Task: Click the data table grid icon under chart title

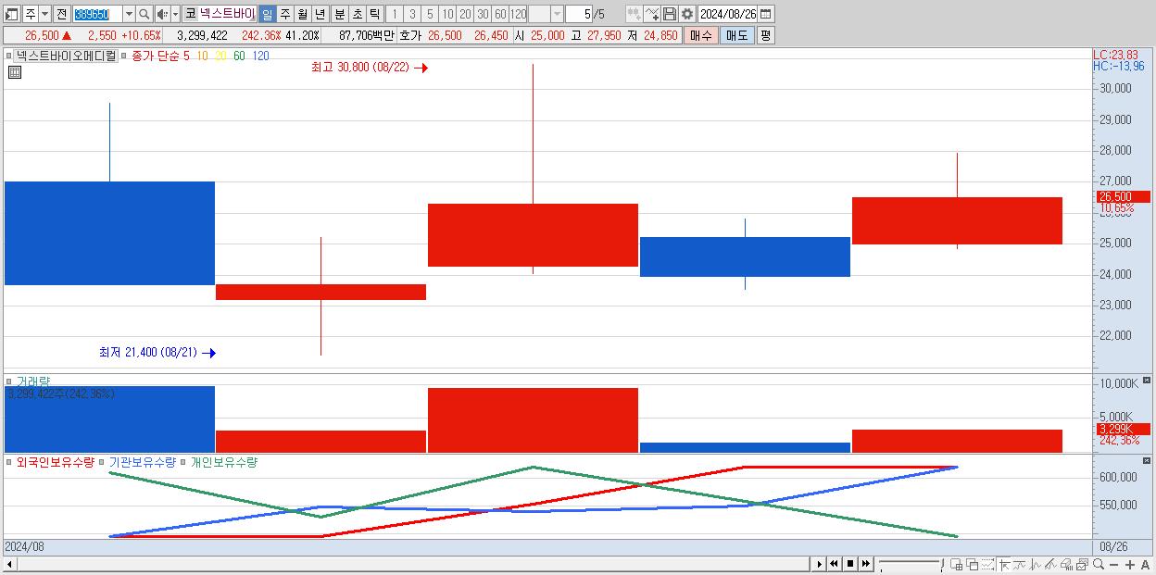Action: click(15, 72)
